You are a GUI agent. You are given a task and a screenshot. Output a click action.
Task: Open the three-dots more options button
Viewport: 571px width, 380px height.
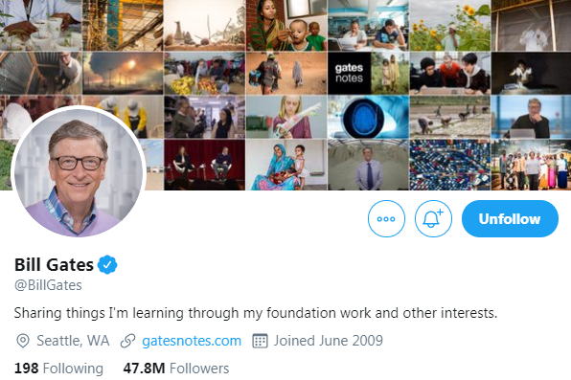click(x=386, y=219)
